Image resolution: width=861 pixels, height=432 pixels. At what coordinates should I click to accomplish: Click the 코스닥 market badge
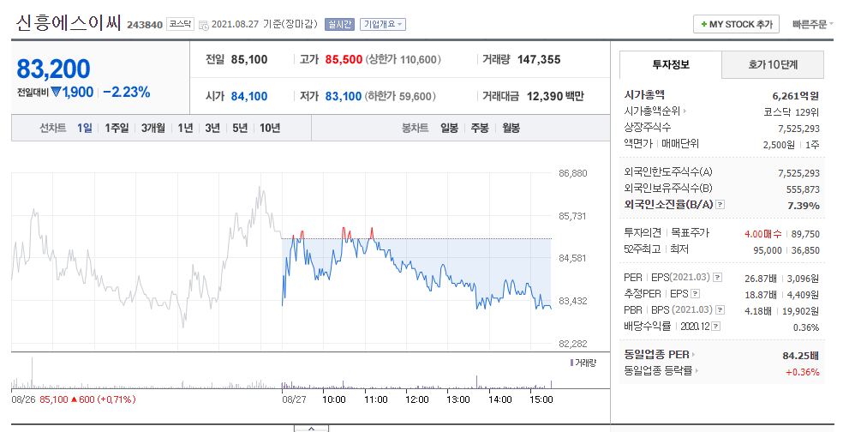tap(180, 24)
